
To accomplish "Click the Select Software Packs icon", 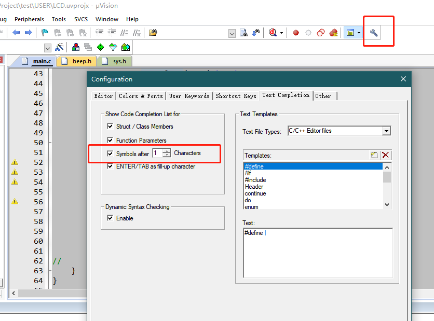I will (x=113, y=47).
